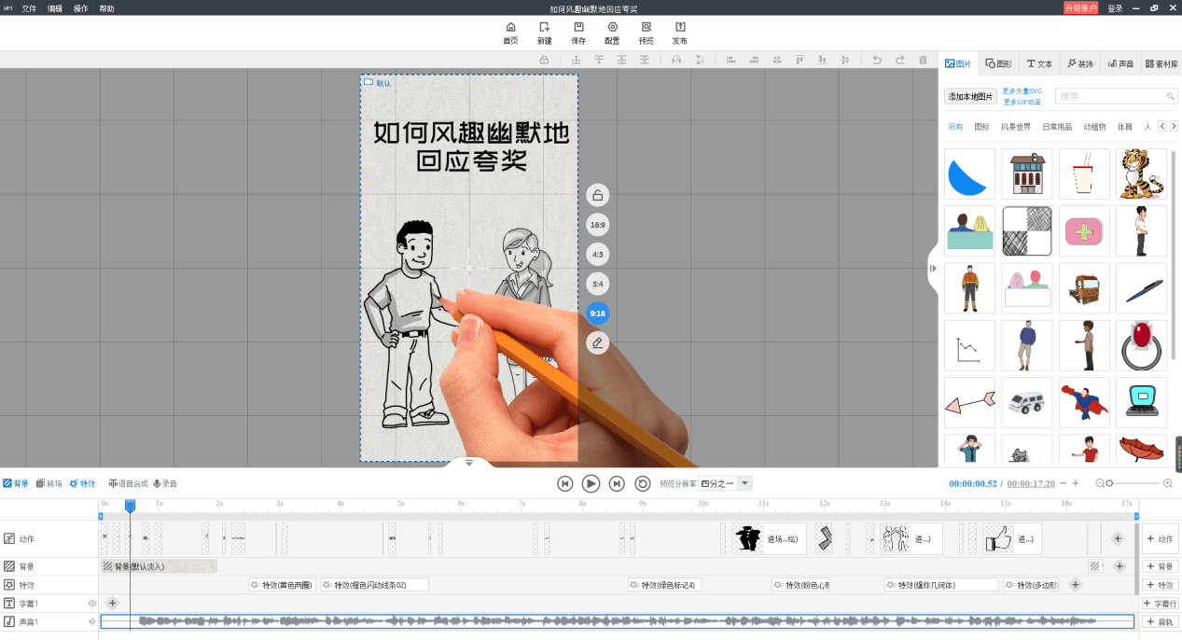Open the 更多矢量SVG link
The height and width of the screenshot is (640, 1182).
pos(1022,91)
